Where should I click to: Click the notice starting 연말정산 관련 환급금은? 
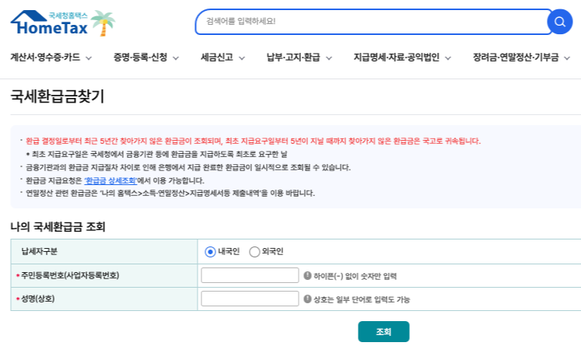click(170, 194)
